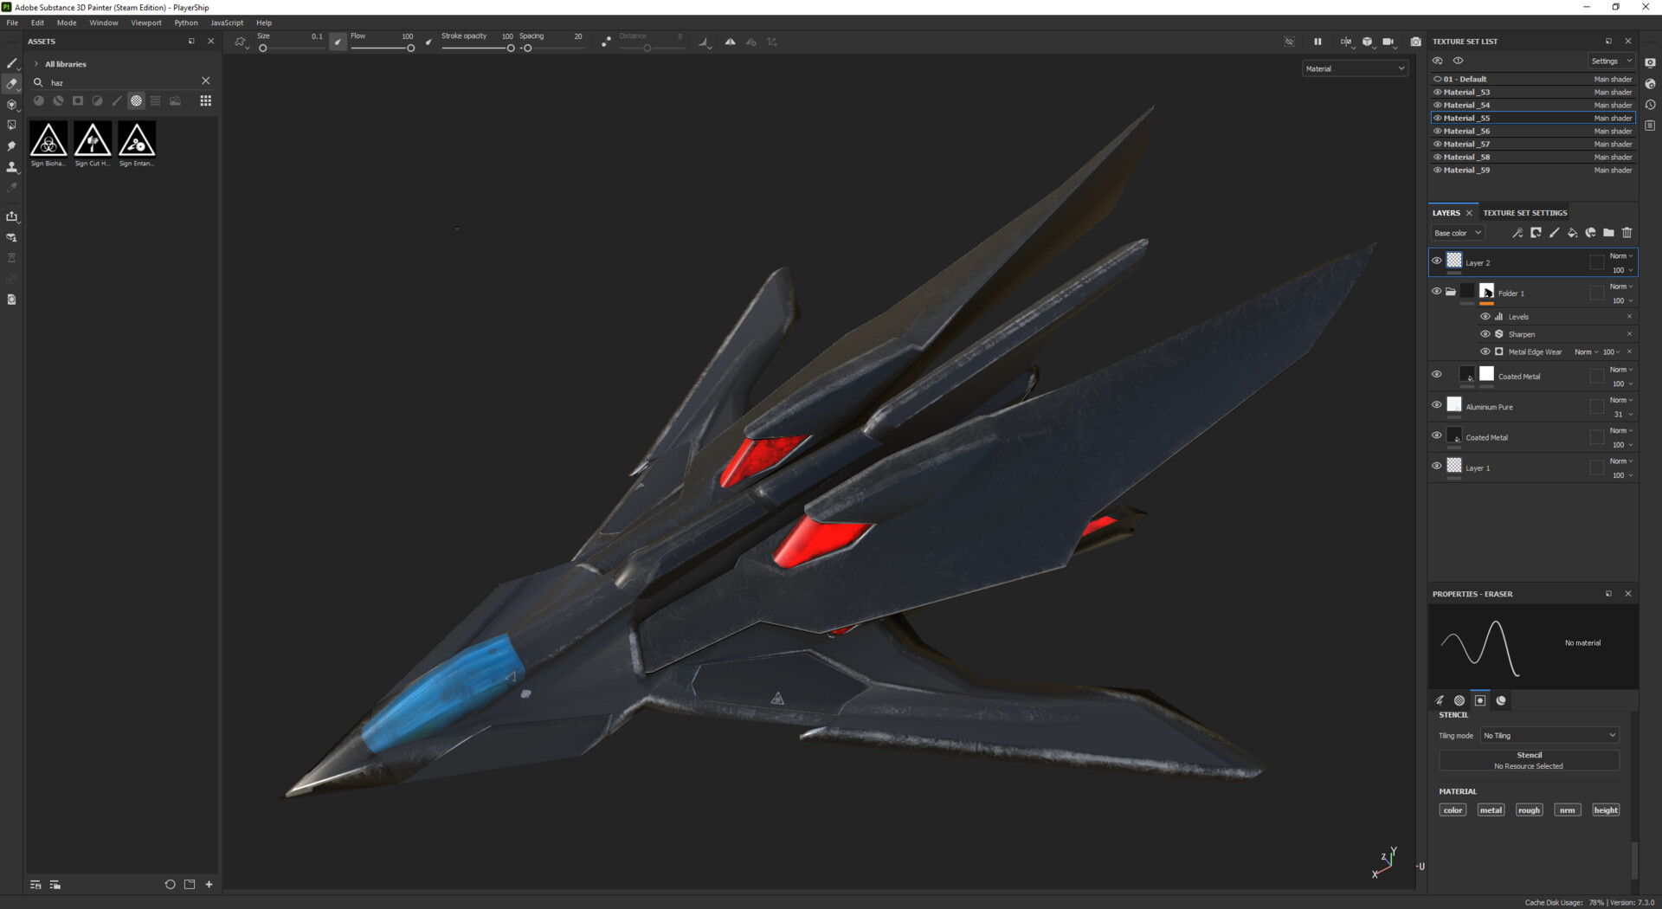Expand the All libraries tree item
Image resolution: width=1662 pixels, height=909 pixels.
point(35,63)
